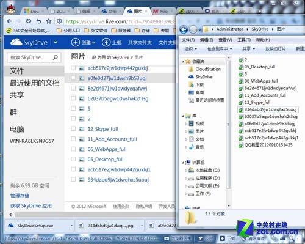
Task: Expand the 视频 library node
Action: 186,124
